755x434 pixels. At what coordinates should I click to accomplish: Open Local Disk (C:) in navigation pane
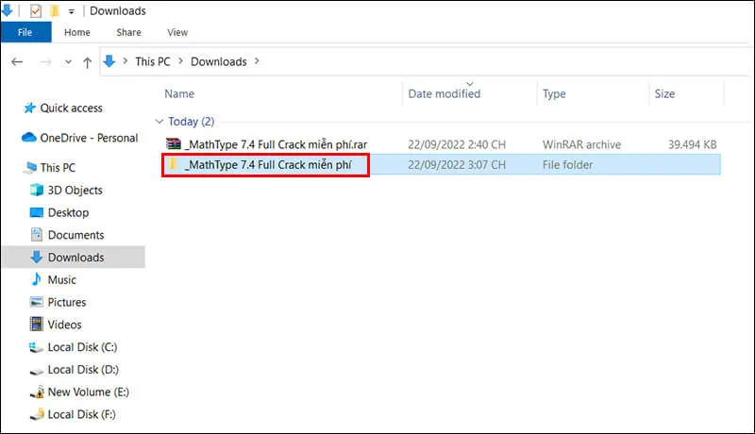82,347
